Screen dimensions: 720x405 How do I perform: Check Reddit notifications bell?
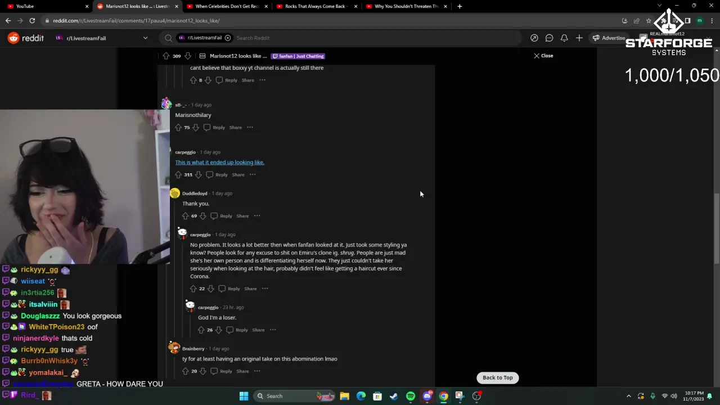click(564, 38)
